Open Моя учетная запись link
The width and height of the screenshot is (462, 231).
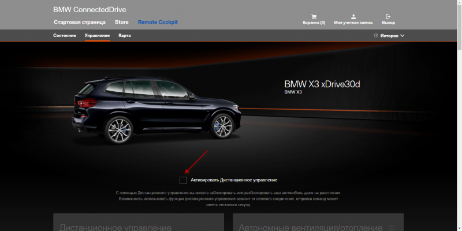[x=353, y=23]
